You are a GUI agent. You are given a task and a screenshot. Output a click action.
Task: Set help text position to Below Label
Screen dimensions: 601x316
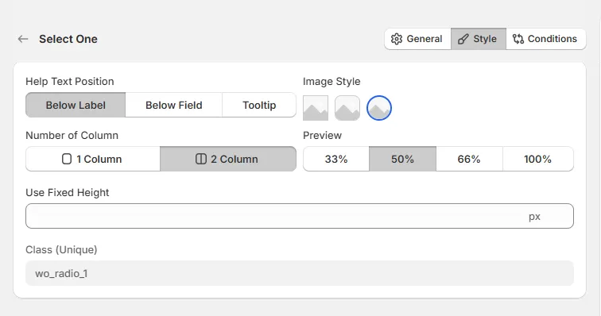[76, 105]
